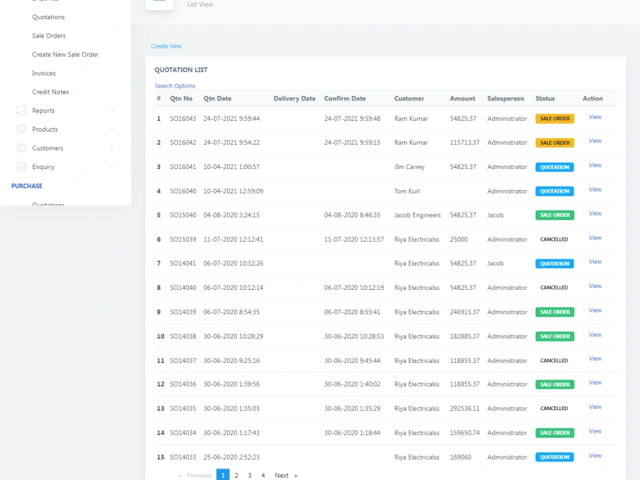Click the Products gear icon in sidebar
Image resolution: width=640 pixels, height=480 pixels.
[22, 129]
